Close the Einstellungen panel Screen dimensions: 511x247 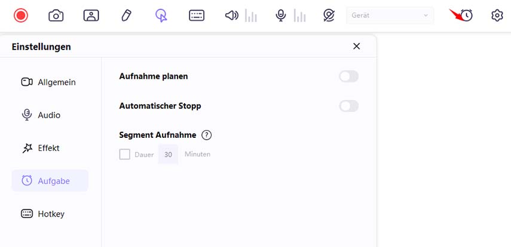point(357,46)
